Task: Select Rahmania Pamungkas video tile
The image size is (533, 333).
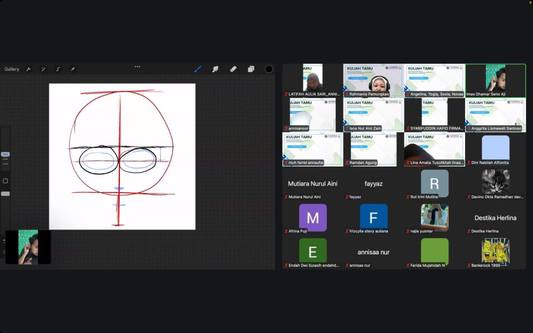Action: pos(374,80)
